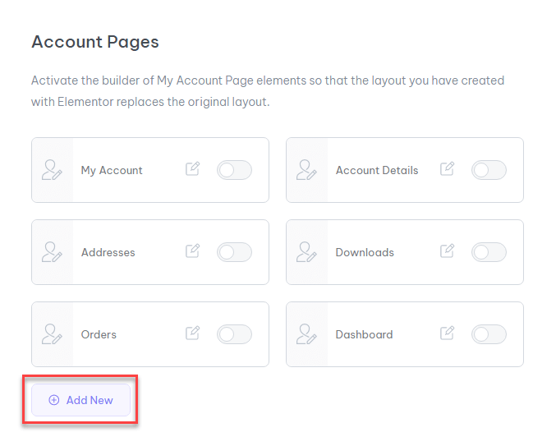Open the edit icon for Downloads
This screenshot has width=556, height=446.
[x=447, y=251]
